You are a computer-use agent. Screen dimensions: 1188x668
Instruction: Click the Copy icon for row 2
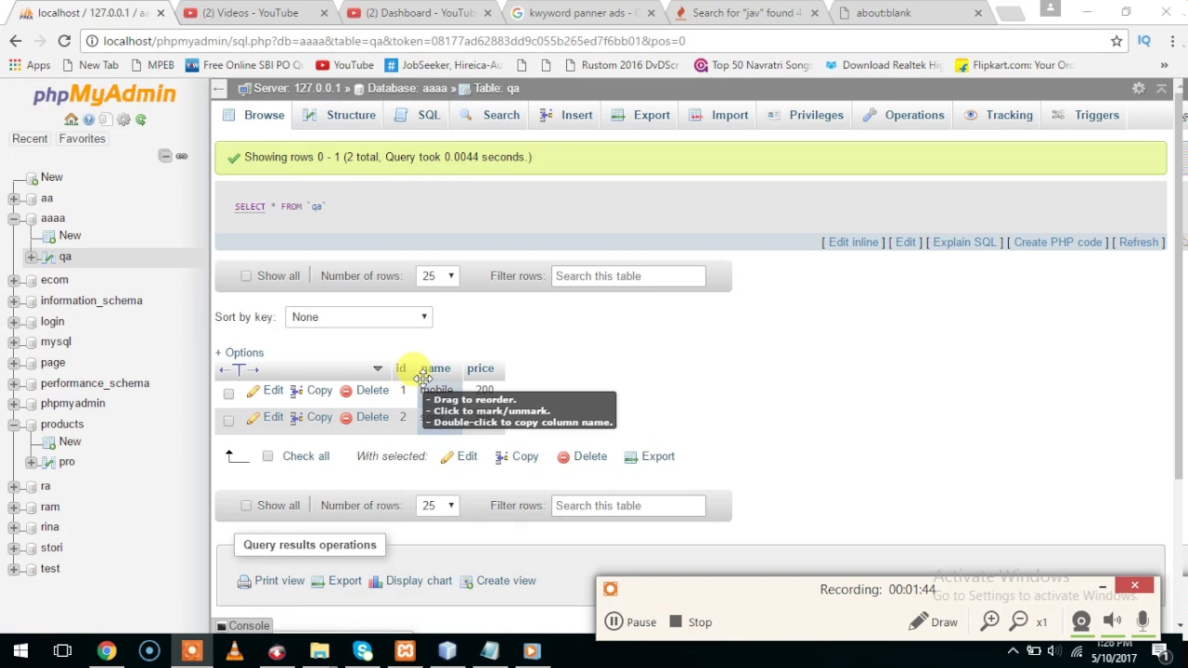[x=297, y=417]
